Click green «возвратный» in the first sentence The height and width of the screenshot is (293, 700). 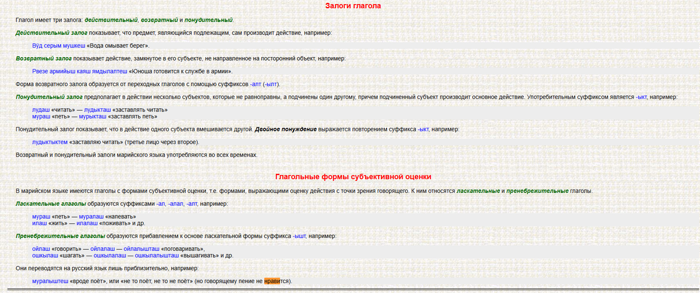click(x=159, y=20)
